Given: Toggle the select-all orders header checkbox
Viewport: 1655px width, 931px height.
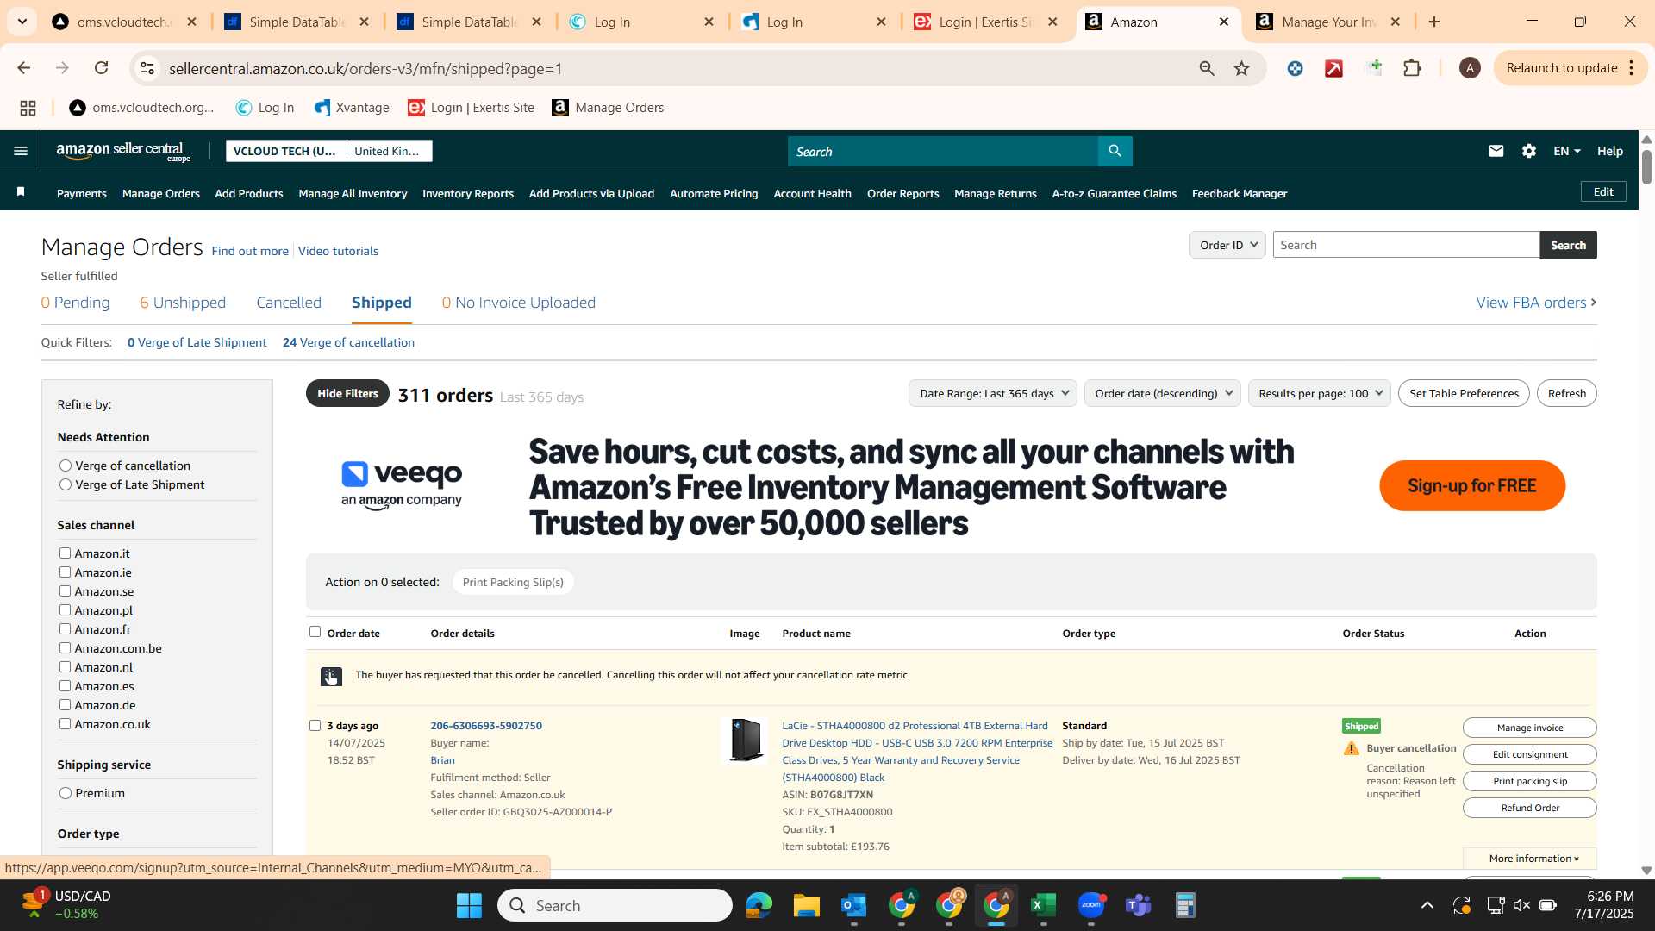Looking at the screenshot, I should tap(315, 632).
